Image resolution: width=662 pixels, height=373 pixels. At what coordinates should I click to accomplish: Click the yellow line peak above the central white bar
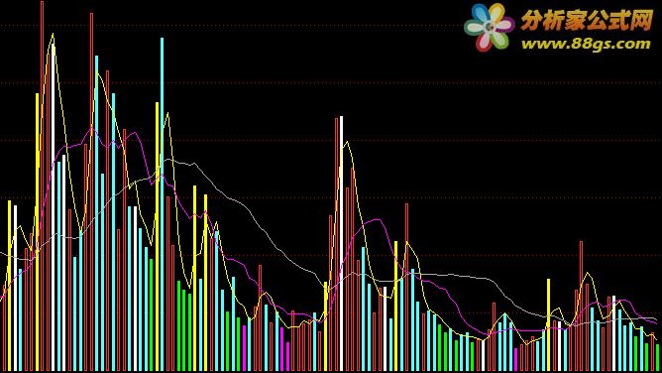[x=347, y=142]
